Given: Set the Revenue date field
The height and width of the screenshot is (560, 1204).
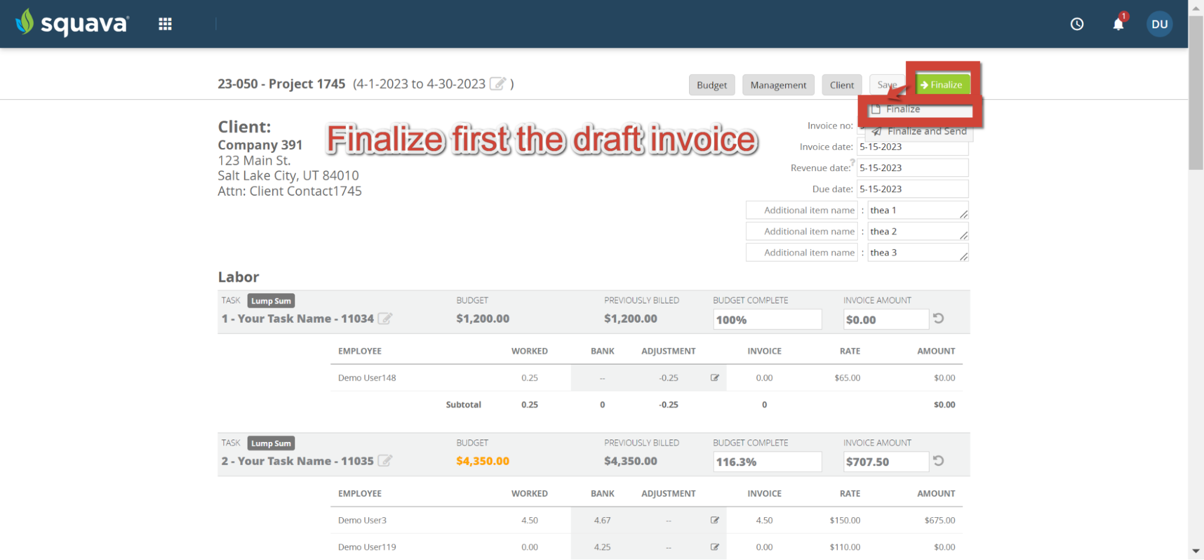Looking at the screenshot, I should 912,168.
